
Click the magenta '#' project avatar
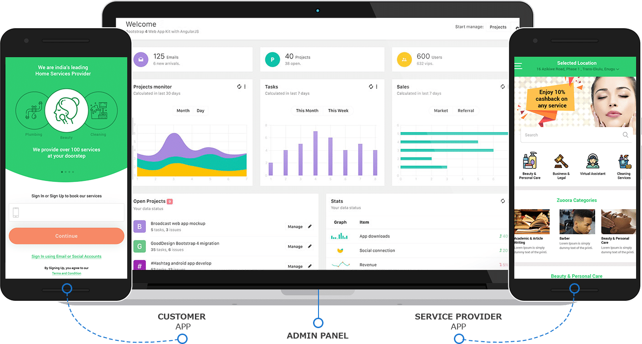pos(139,265)
